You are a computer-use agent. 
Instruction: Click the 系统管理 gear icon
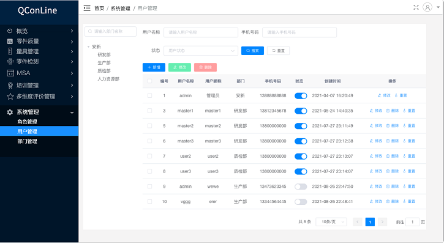[10, 113]
